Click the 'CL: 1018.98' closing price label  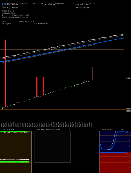click(x=49, y=5)
